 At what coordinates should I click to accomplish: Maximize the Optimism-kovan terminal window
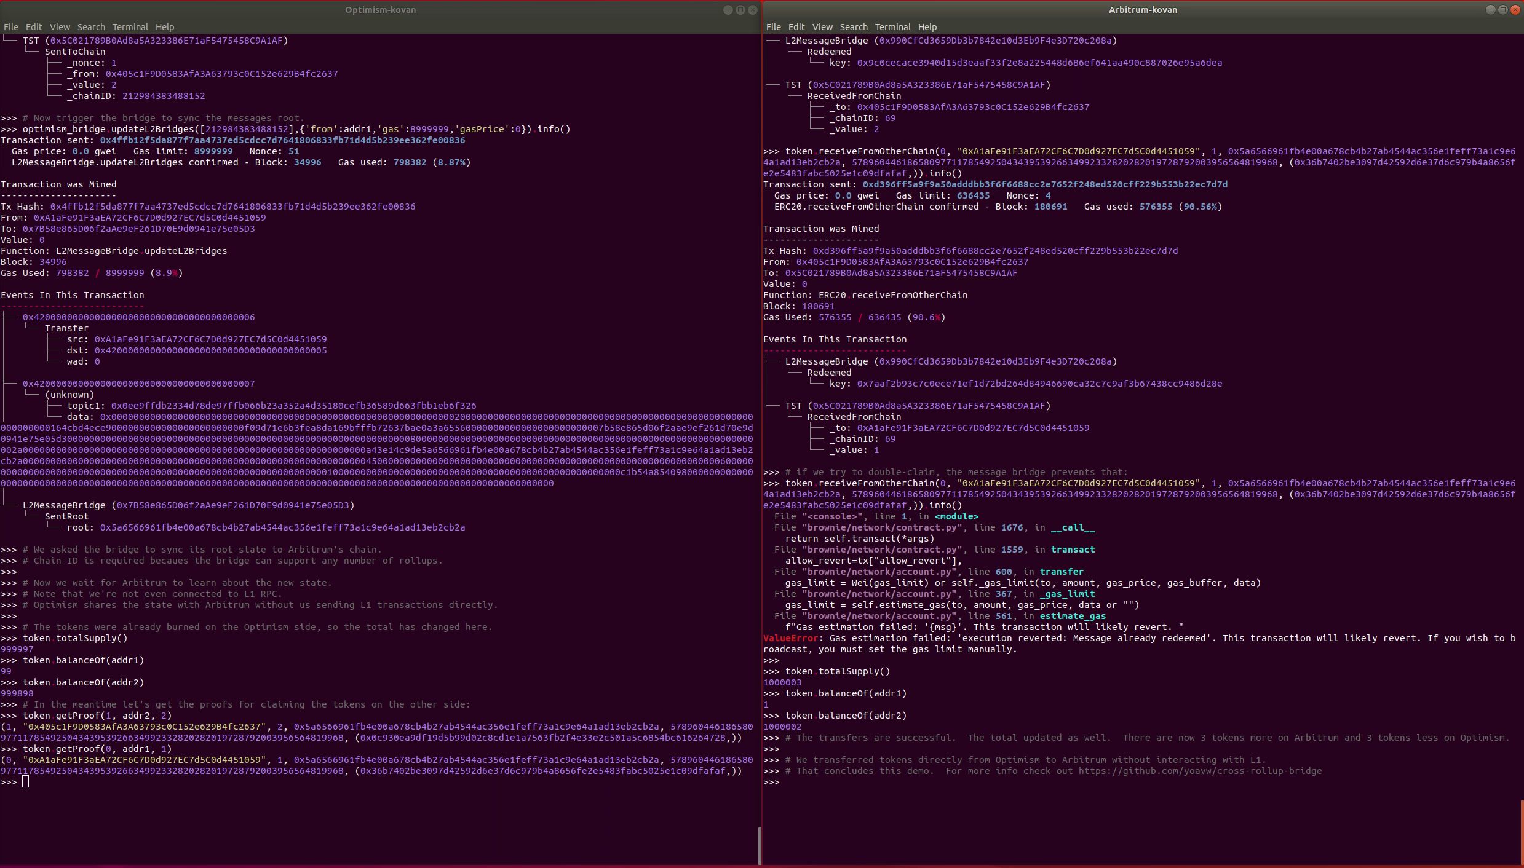740,10
